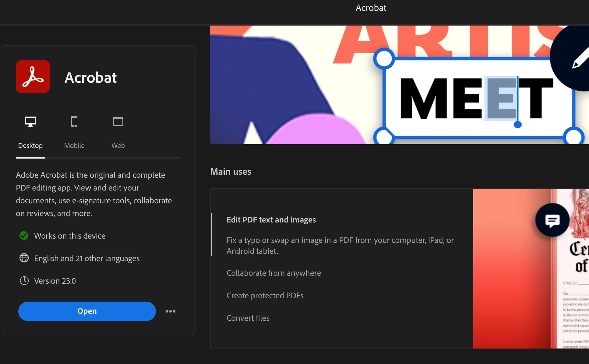Click the comment bubble icon
Viewport: 589px width, 364px height.
click(x=552, y=220)
